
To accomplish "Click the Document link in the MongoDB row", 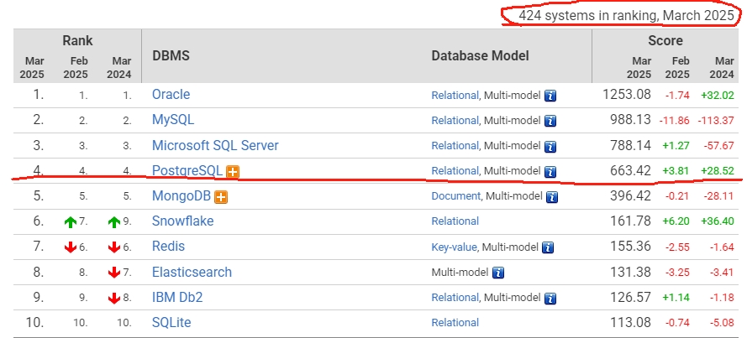I will tap(456, 196).
